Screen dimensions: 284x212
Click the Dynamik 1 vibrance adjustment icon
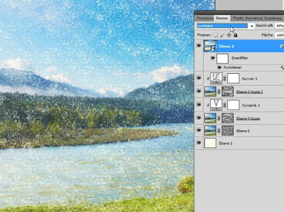(x=216, y=105)
